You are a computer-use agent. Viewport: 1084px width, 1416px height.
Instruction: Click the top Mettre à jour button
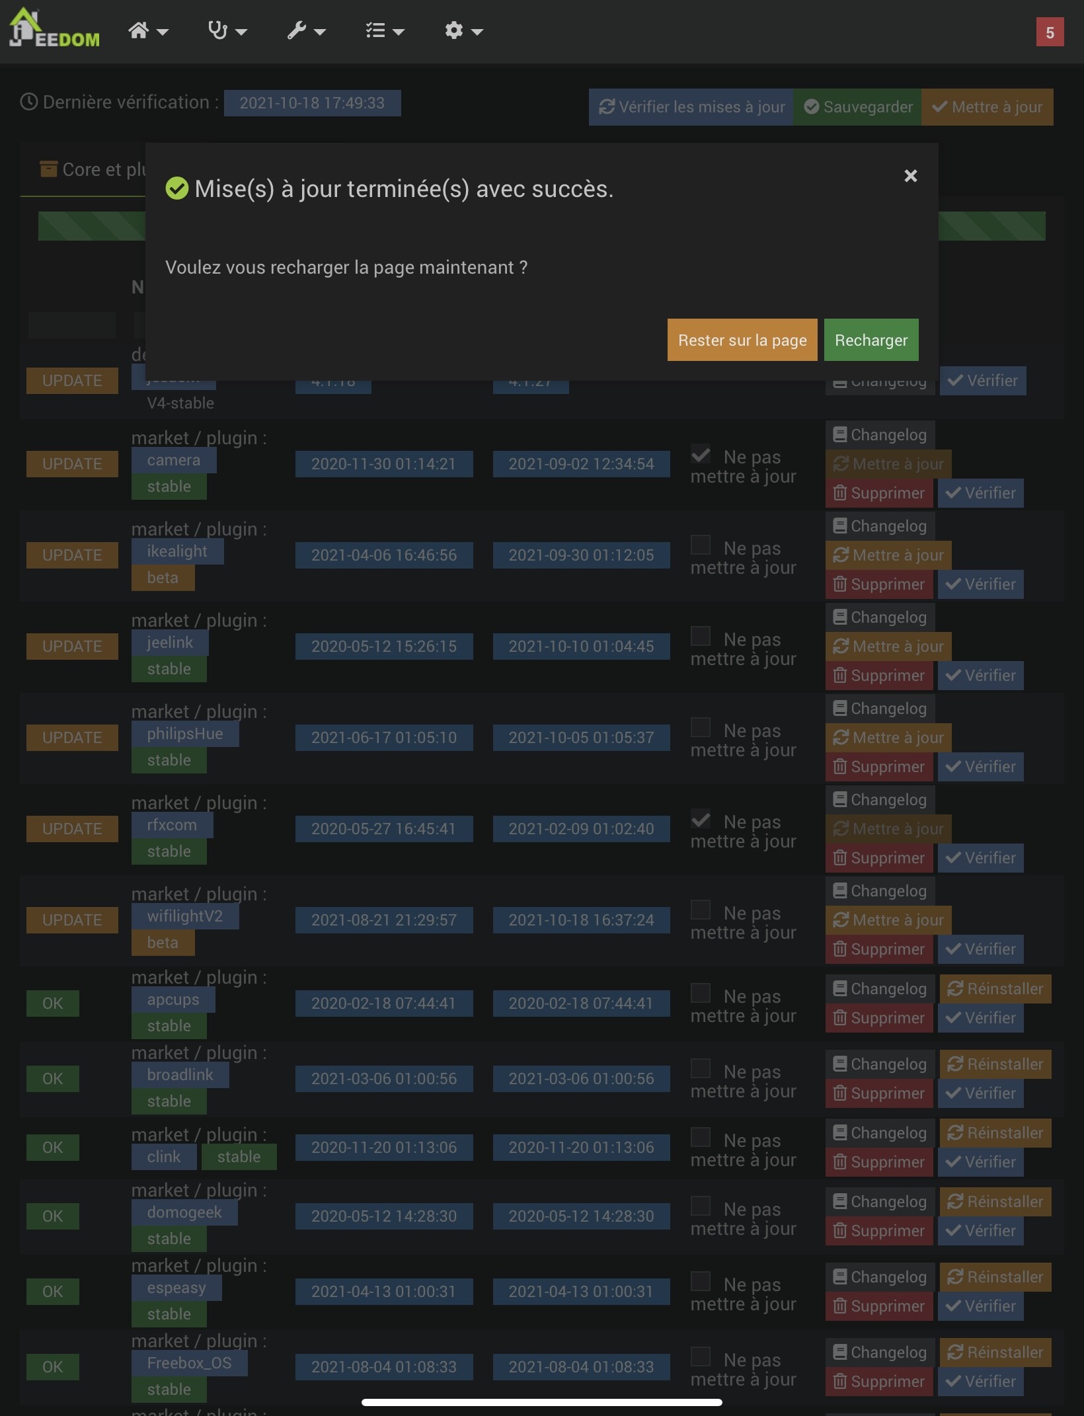tap(987, 107)
